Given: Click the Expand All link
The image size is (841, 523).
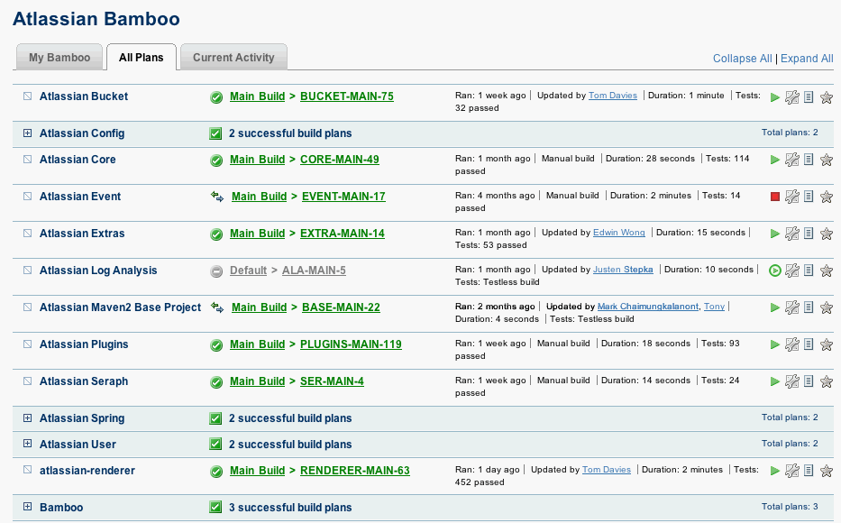Looking at the screenshot, I should point(807,59).
